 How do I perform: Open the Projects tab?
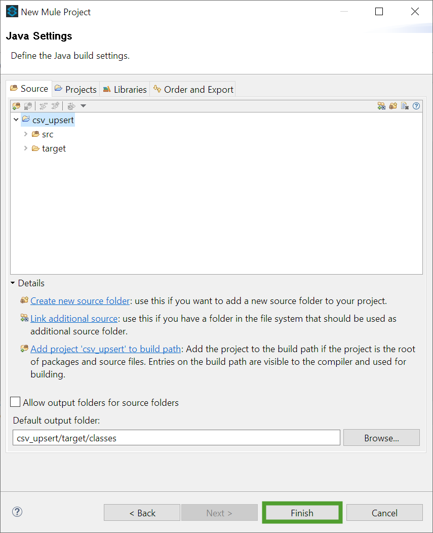point(76,89)
